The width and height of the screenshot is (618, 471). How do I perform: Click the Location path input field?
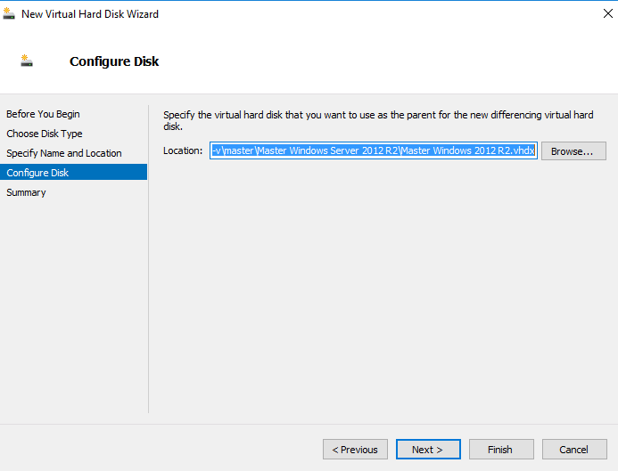point(374,150)
